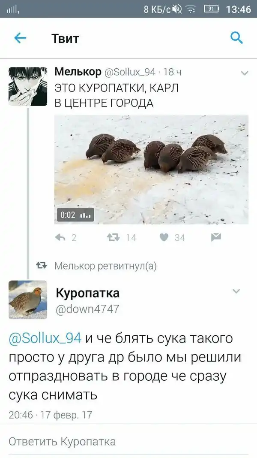Like the tweet with heart icon
Image resolution: width=257 pixels, height=458 pixels.
tap(164, 237)
